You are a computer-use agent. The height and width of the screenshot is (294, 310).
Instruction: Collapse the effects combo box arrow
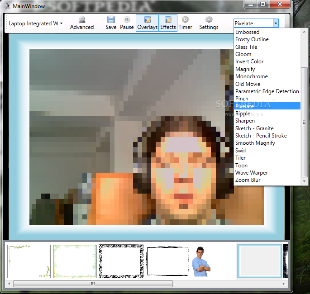click(276, 24)
